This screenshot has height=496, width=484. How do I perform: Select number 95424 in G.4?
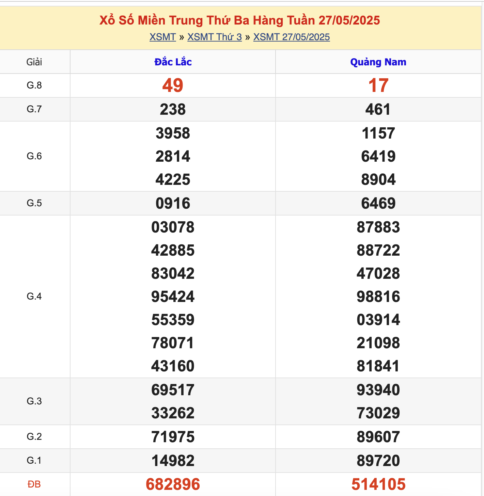point(173,297)
